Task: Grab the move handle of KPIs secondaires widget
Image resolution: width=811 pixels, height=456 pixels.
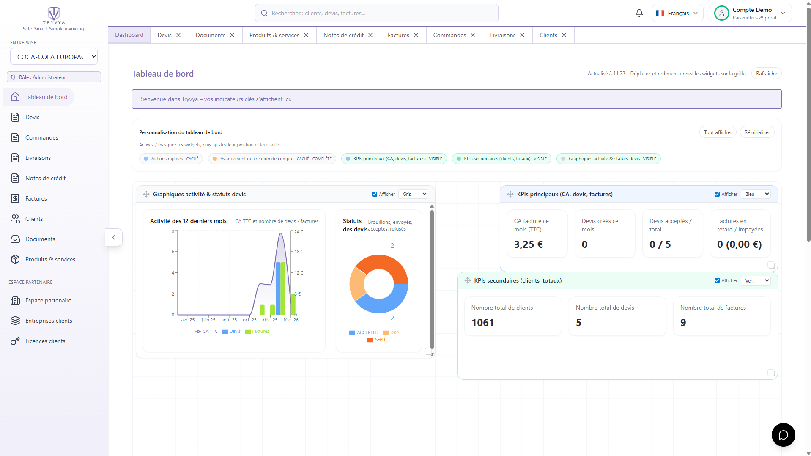Action: tap(467, 280)
